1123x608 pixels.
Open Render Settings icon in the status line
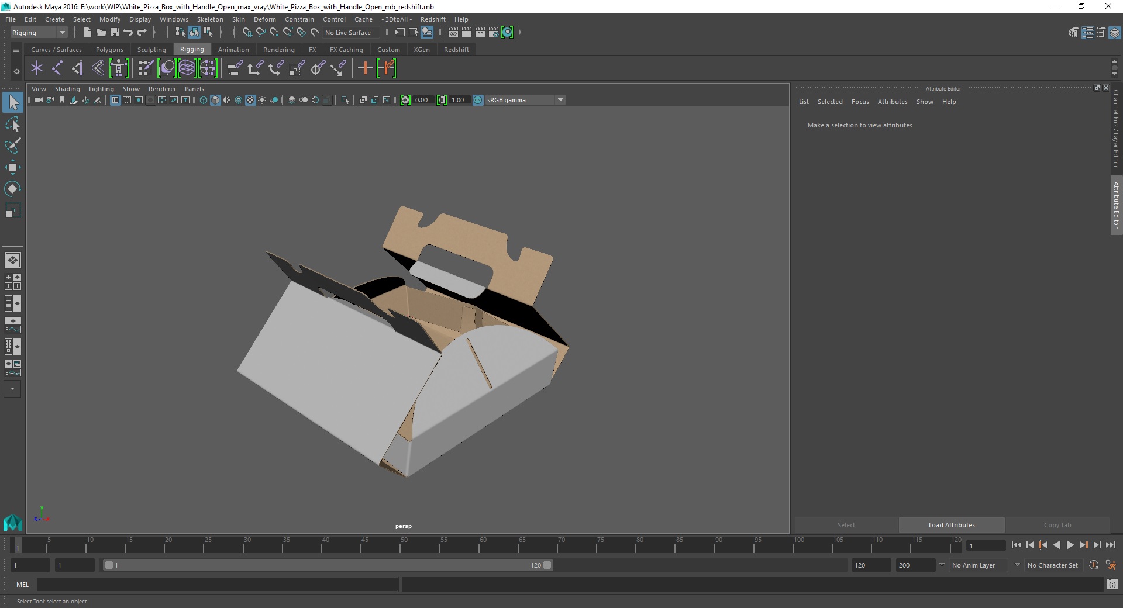(494, 33)
